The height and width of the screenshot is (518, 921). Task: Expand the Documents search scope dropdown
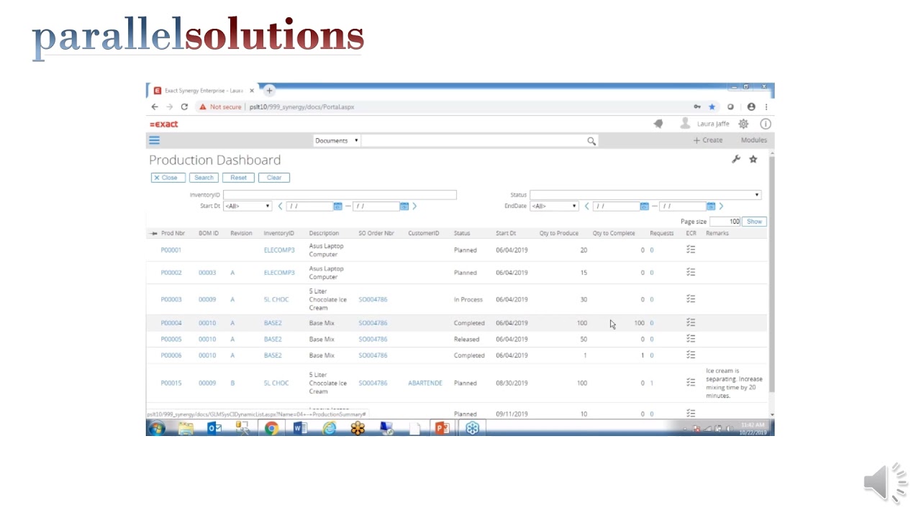click(x=337, y=140)
